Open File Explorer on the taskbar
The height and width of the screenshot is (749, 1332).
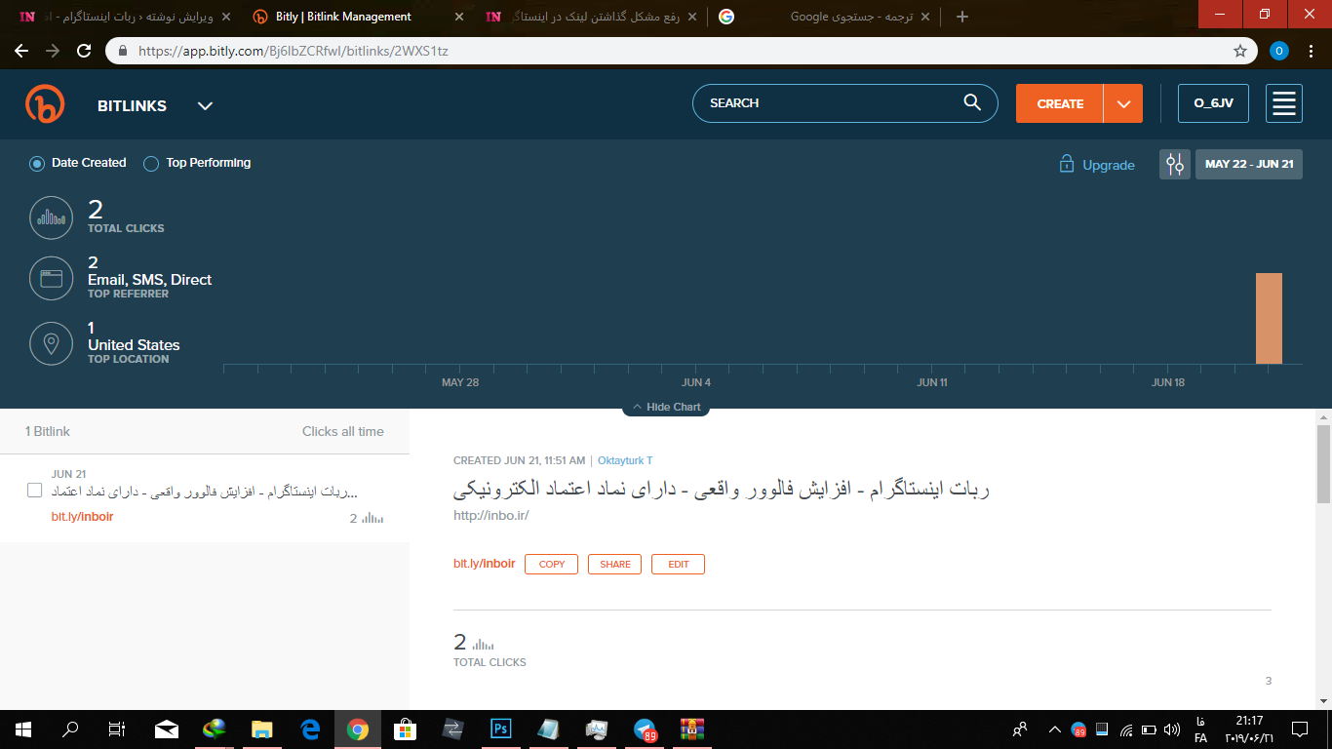point(262,729)
